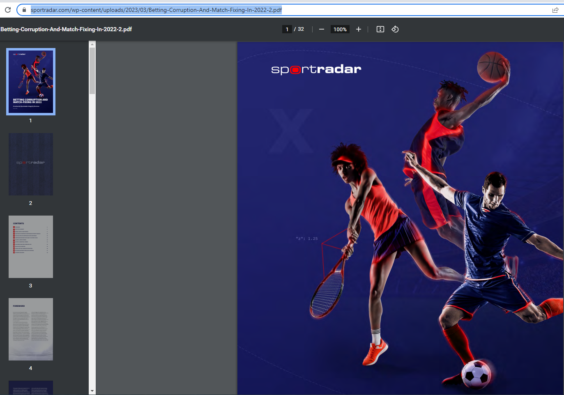Open the page 3 Contents thumbnail
Viewport: 564px width, 395px height.
click(31, 247)
